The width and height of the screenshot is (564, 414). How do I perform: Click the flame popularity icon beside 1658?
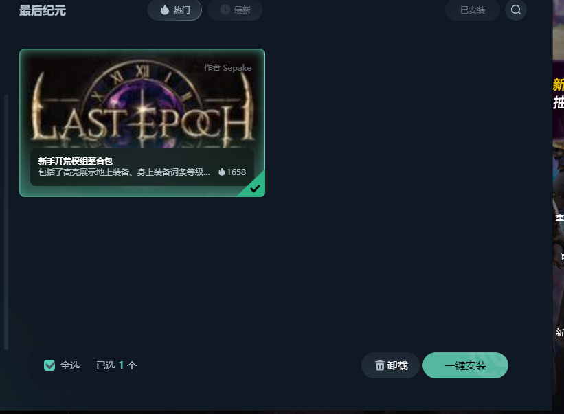click(x=222, y=172)
